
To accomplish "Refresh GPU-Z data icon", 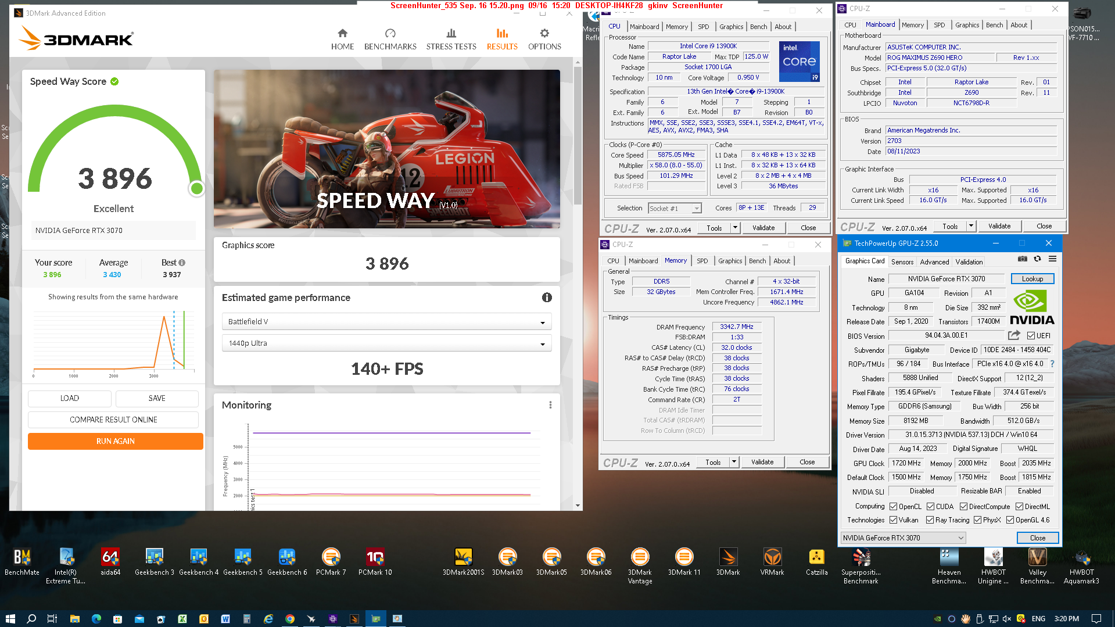I will (1037, 259).
